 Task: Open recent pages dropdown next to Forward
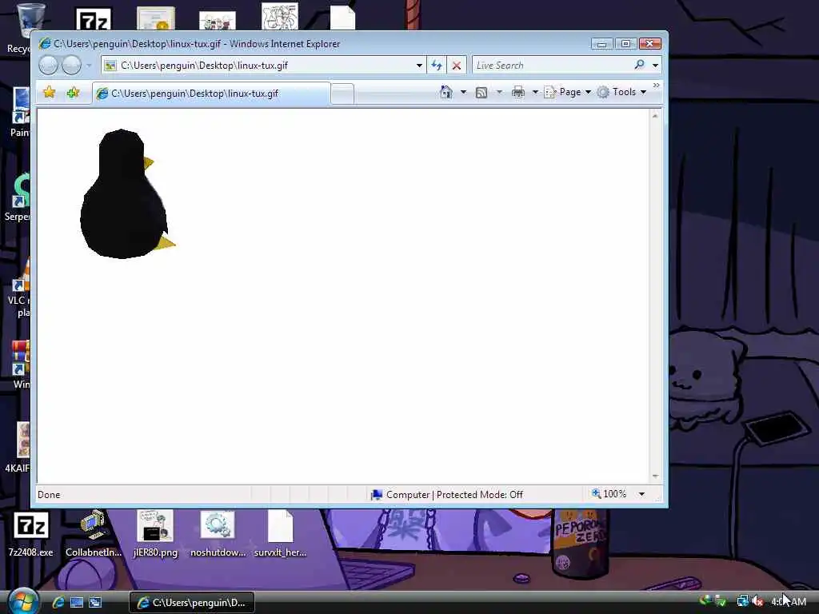(x=89, y=66)
